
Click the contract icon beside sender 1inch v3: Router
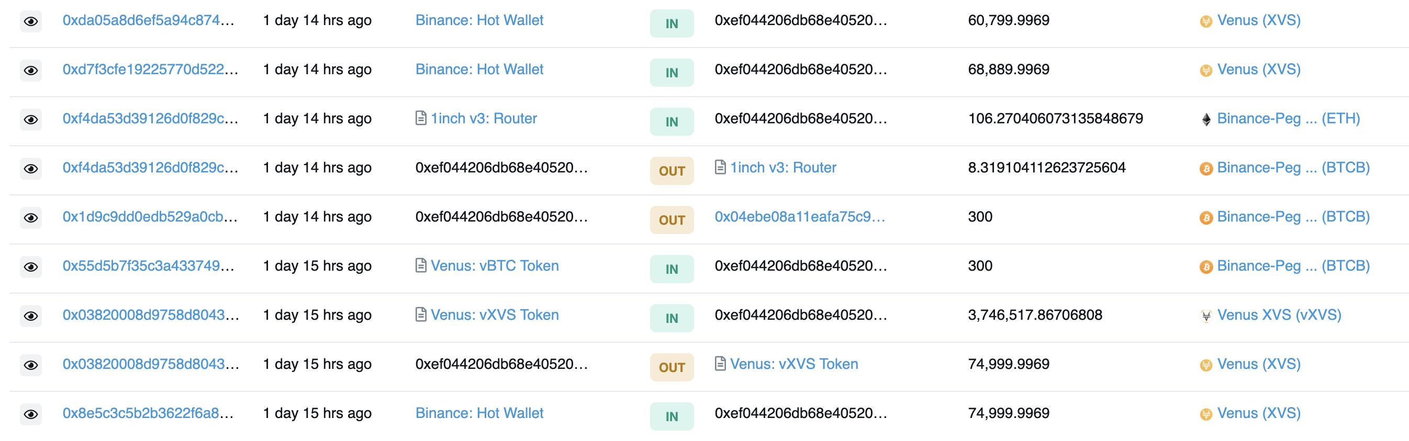[x=421, y=119]
